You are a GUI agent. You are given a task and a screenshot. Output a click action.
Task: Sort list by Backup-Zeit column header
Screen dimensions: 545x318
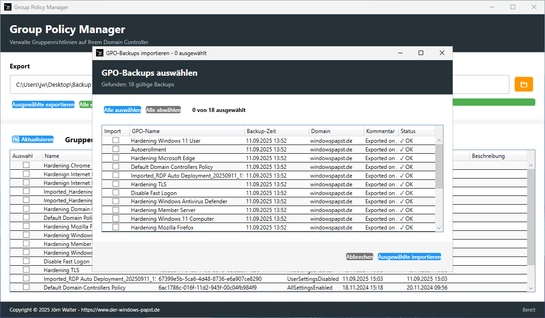[x=276, y=131]
